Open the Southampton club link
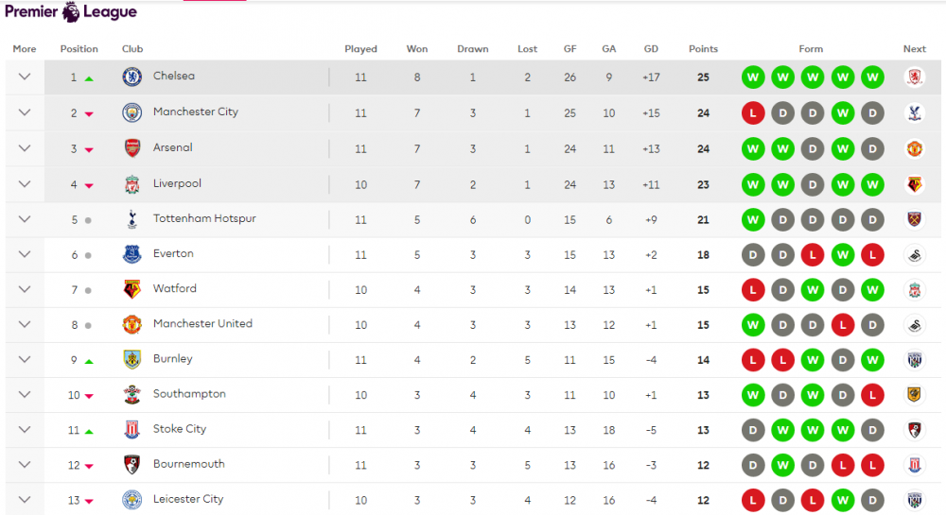The width and height of the screenshot is (946, 515). tap(189, 394)
